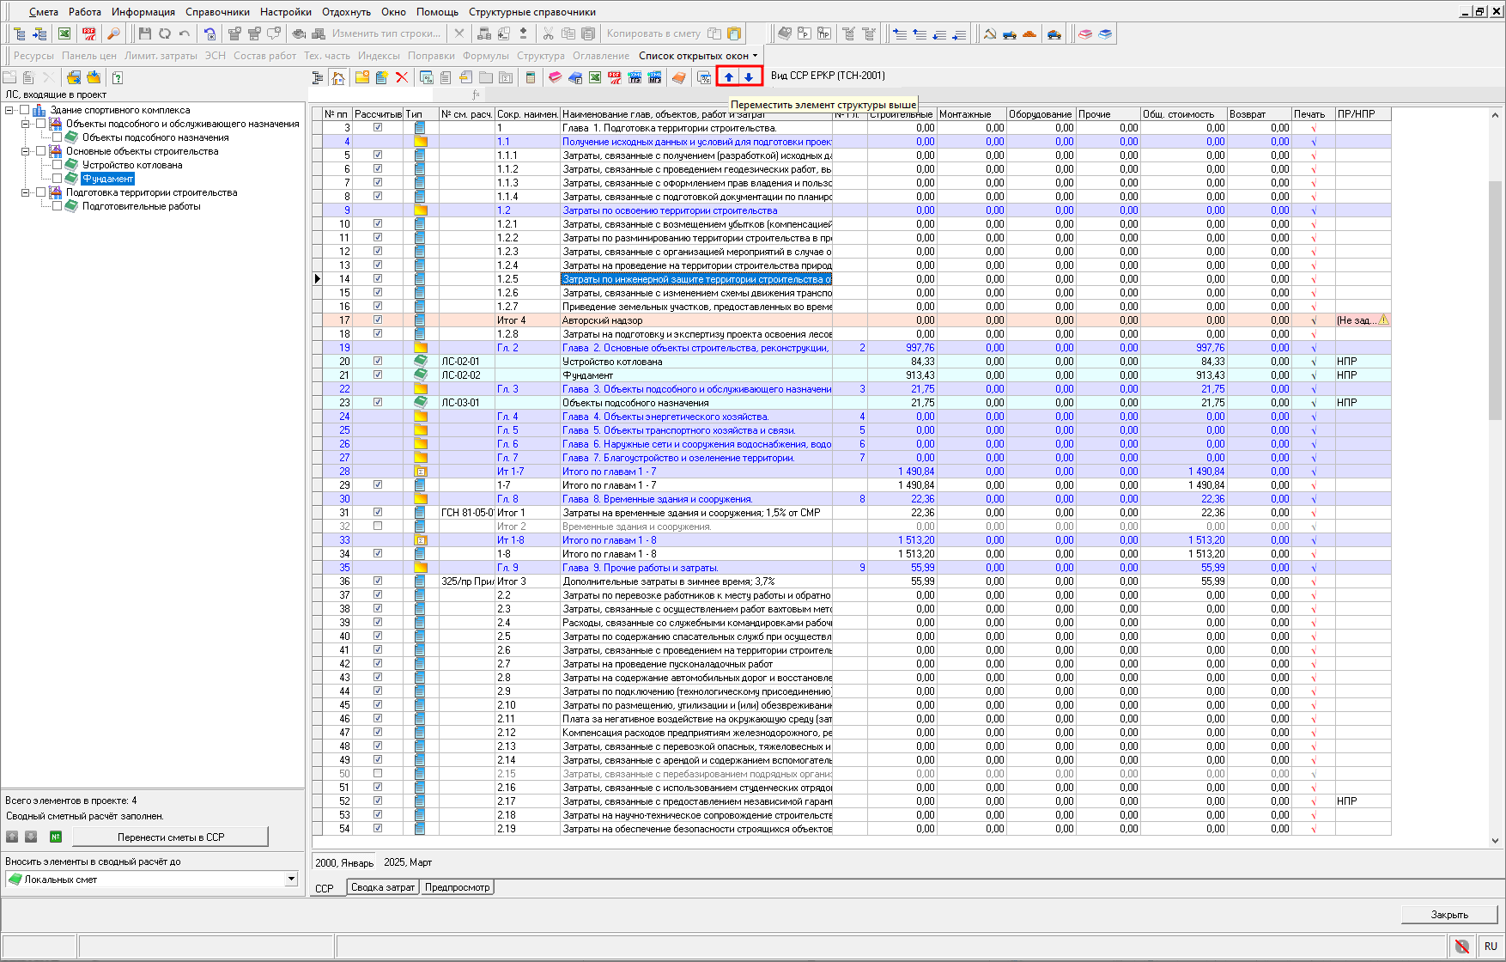Click the red X delete icon in structure toolbar
Screen dimensions: 1506x962
point(401,78)
